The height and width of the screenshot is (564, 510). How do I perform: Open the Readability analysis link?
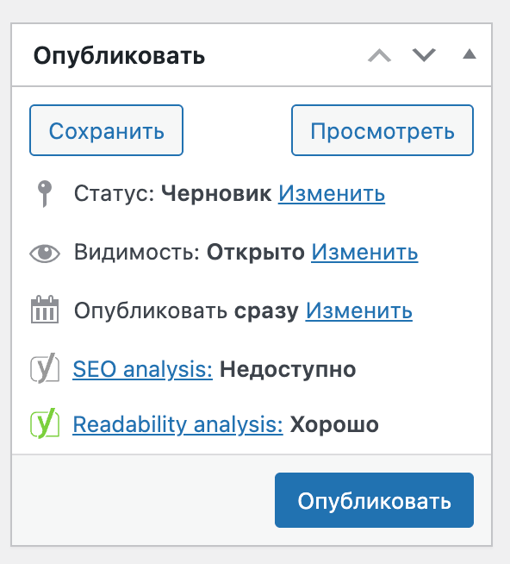(178, 424)
